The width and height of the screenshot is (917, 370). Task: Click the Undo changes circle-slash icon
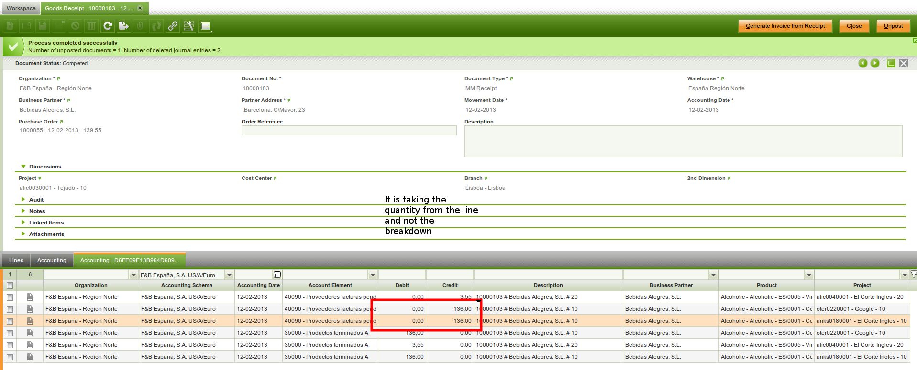click(75, 26)
